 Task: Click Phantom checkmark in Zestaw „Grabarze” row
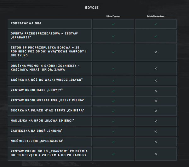(113, 36)
